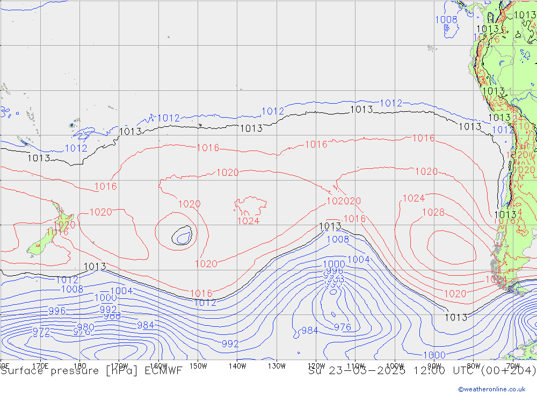Click the 1008 label directly beneath black 1013
Image resolution: width=537 pixels, height=394 pixels.
click(x=338, y=239)
